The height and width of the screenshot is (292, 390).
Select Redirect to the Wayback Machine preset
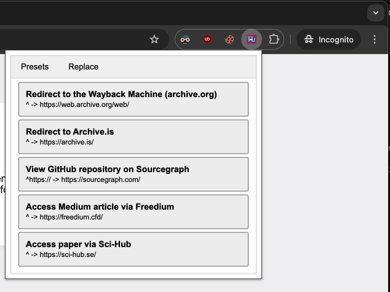133,99
